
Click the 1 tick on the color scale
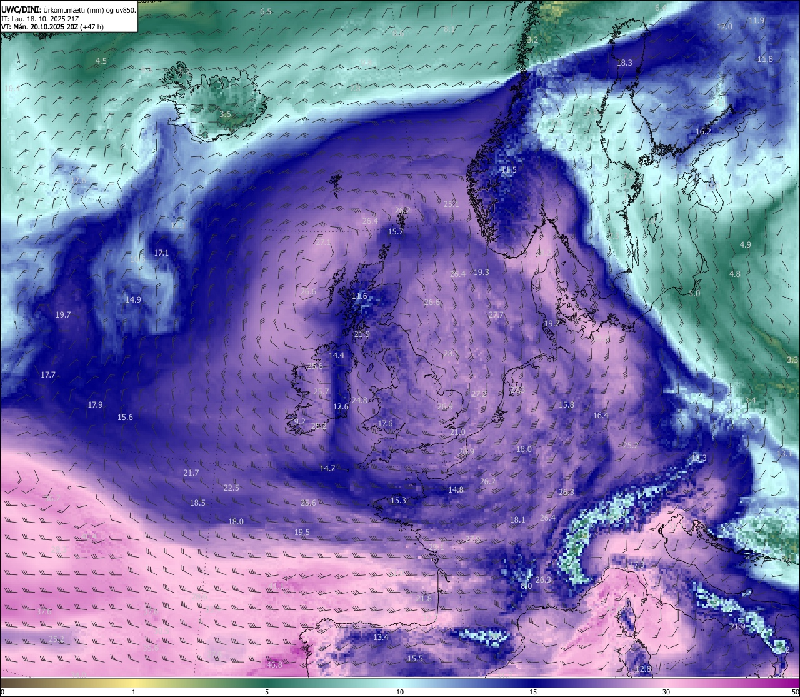(x=134, y=692)
